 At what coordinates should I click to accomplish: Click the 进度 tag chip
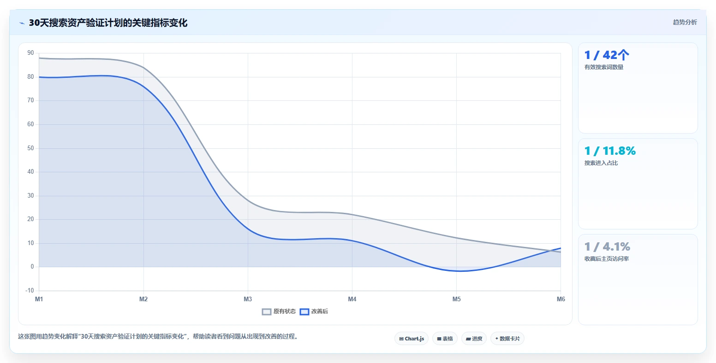pyautogui.click(x=474, y=339)
